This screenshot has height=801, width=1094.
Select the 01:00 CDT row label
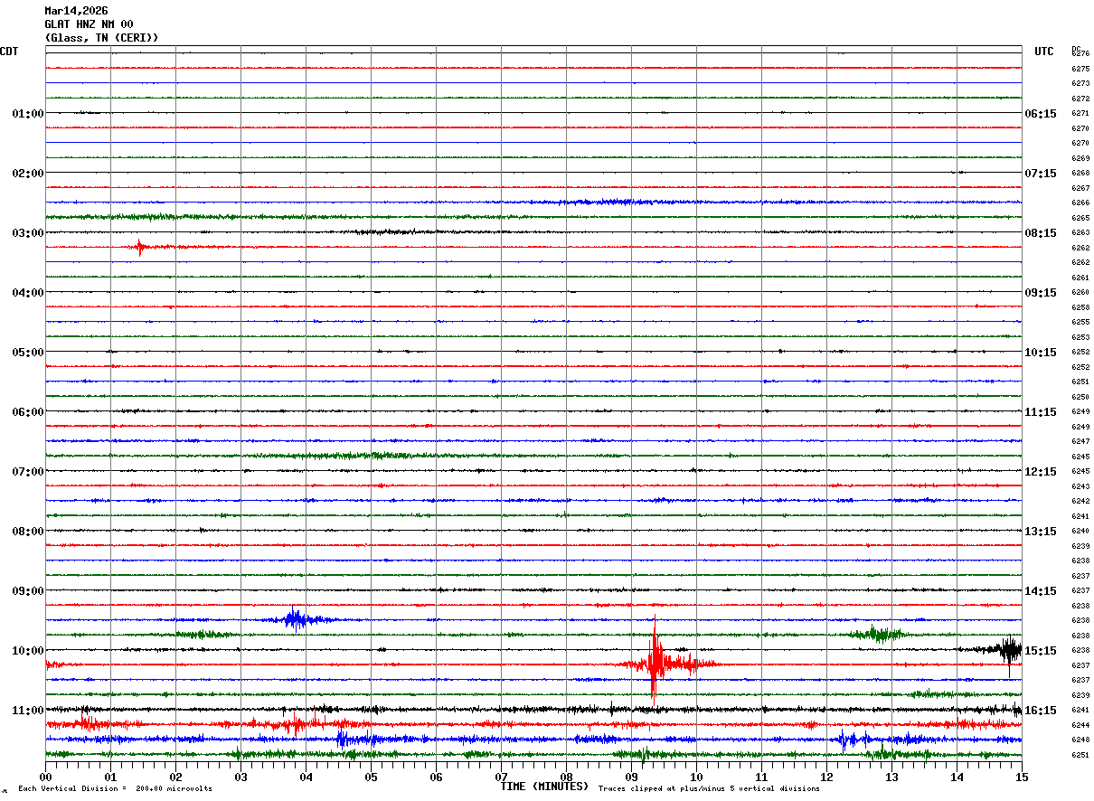pos(28,114)
